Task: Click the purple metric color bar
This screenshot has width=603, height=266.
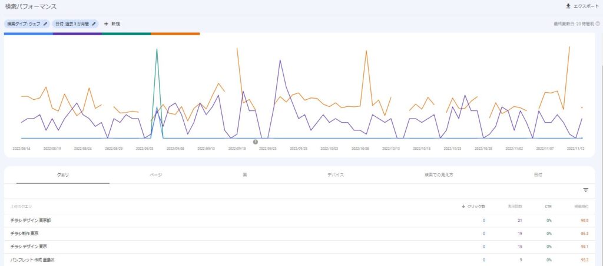Action: point(77,33)
